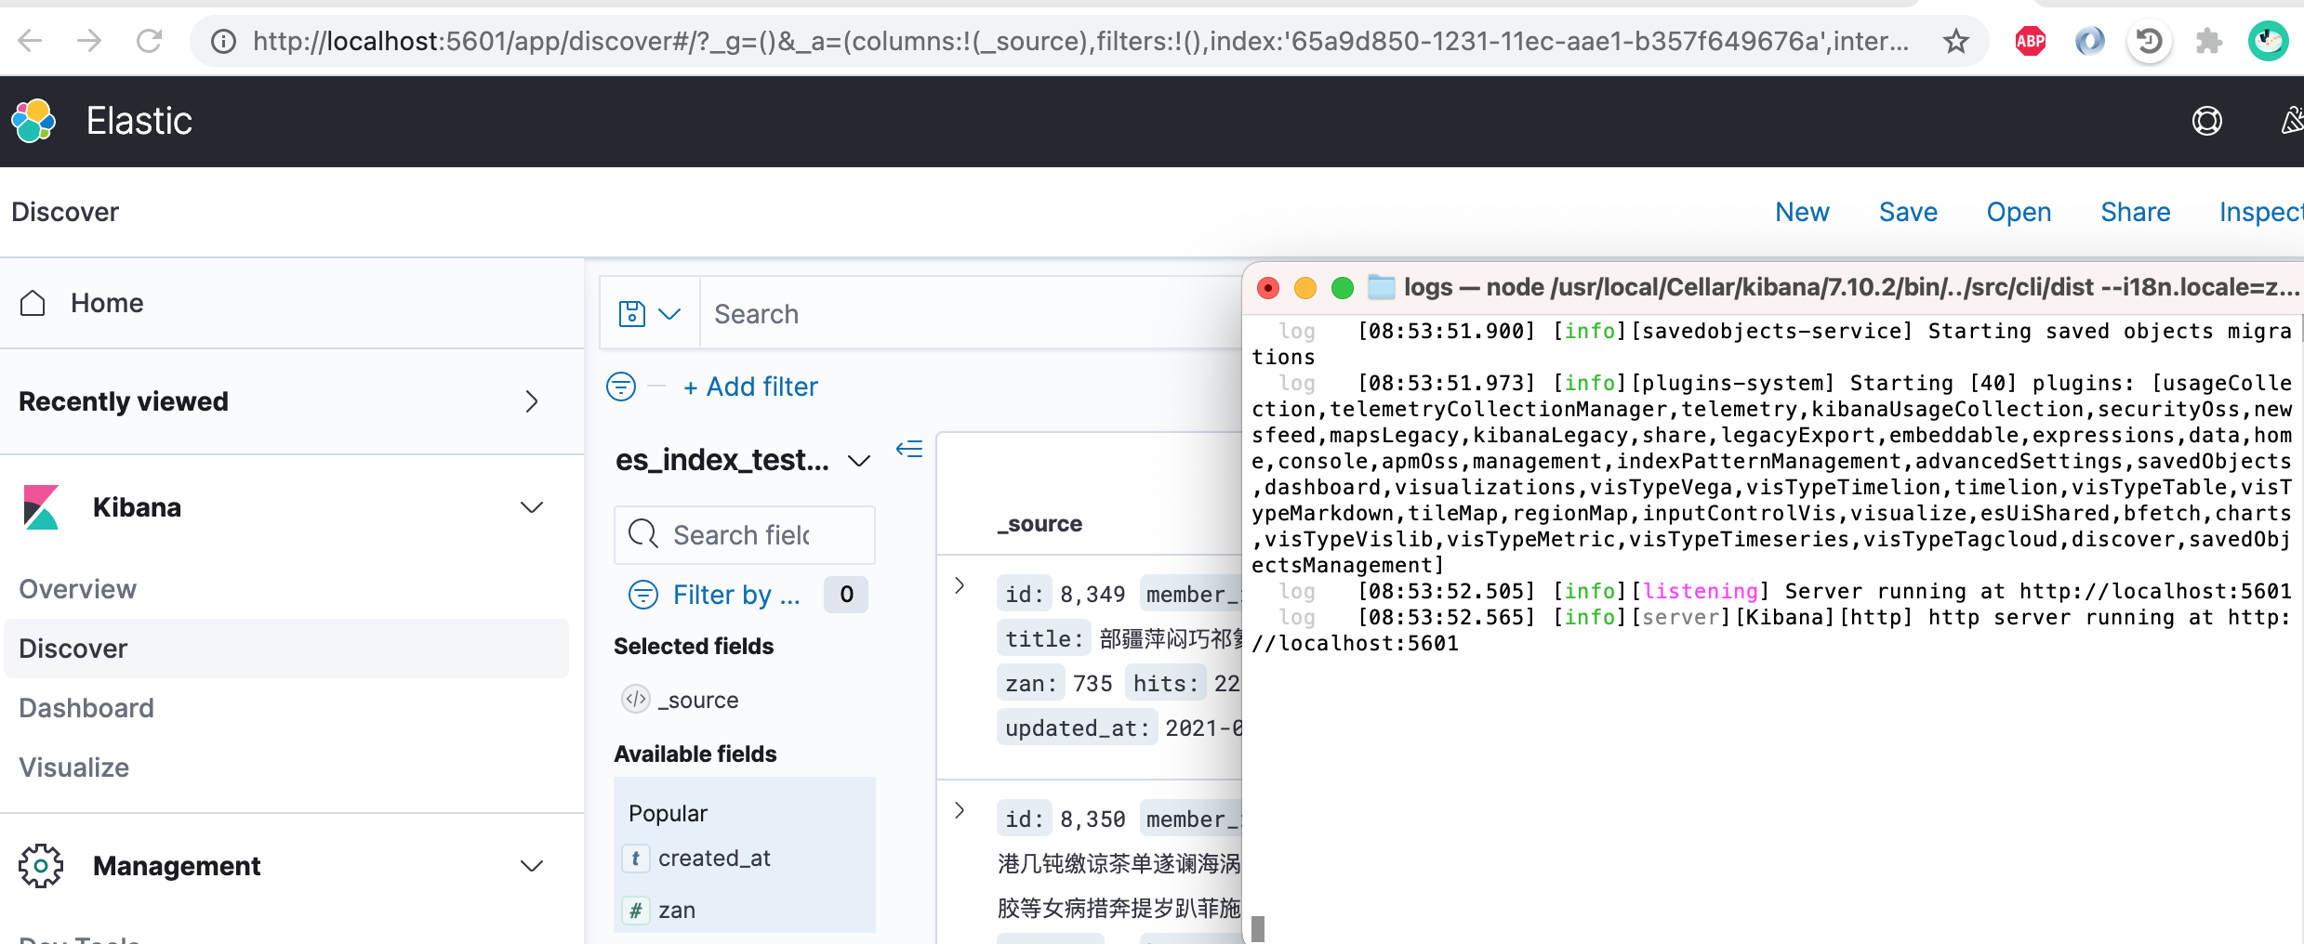Viewport: 2304px width, 944px height.
Task: Focus the Search field names input
Action: click(745, 535)
